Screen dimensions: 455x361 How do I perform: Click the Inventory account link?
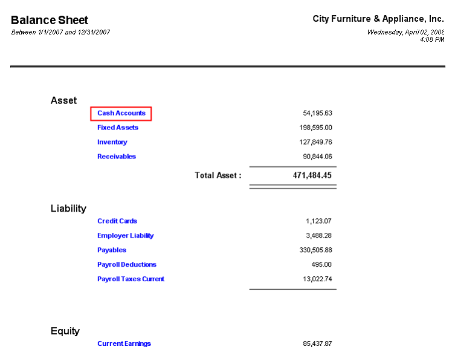coord(112,142)
